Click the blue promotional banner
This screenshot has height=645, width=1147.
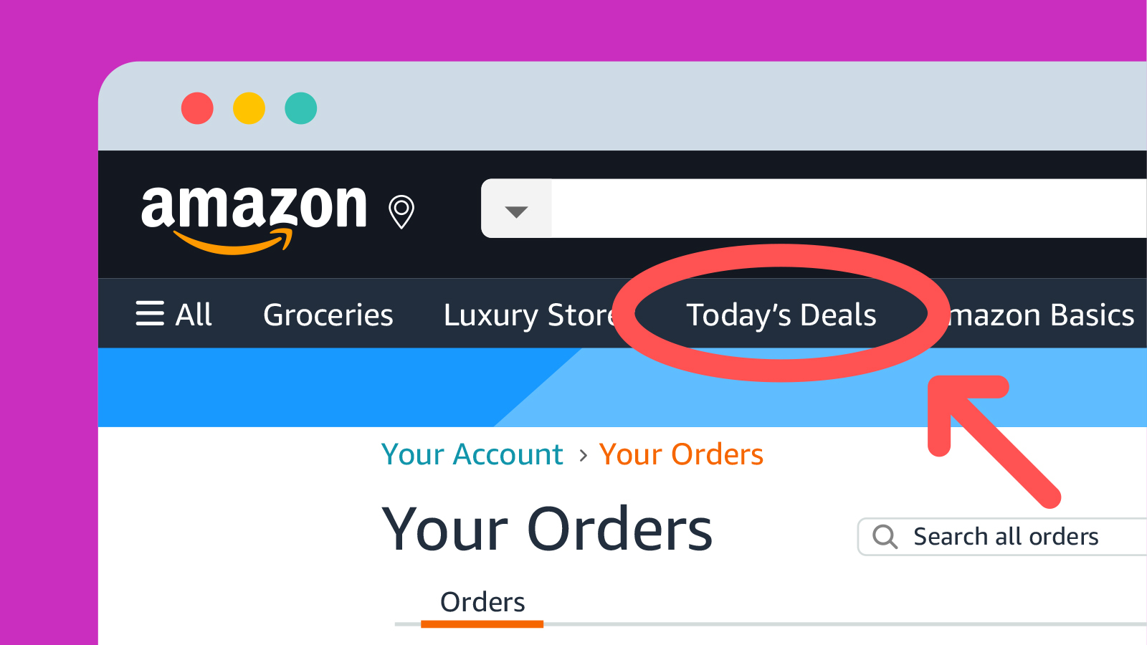(622, 388)
